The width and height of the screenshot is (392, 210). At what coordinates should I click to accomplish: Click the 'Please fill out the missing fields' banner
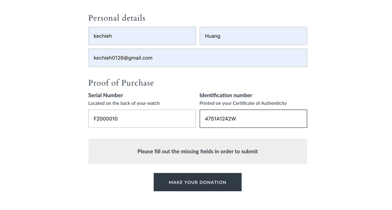pyautogui.click(x=198, y=151)
